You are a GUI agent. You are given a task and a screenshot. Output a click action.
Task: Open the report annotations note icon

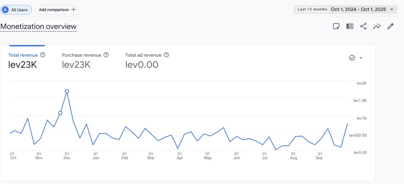[x=336, y=26]
